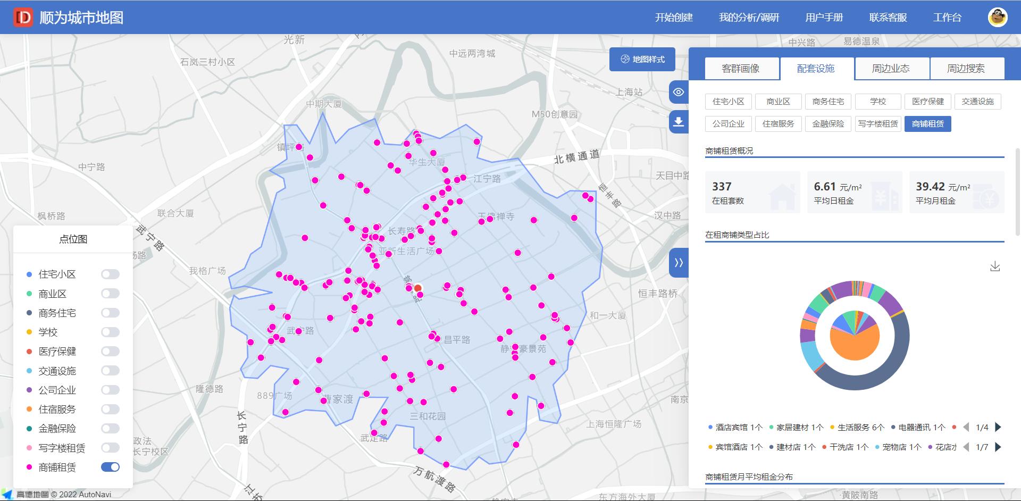Go to previous page of upper legend
The height and width of the screenshot is (501, 1021).
tap(966, 427)
